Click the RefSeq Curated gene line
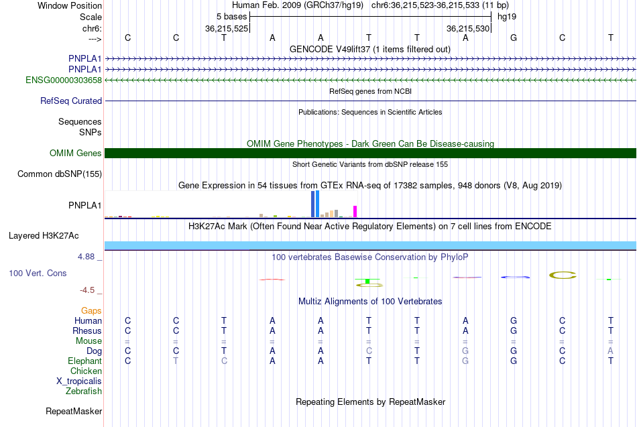The width and height of the screenshot is (637, 427). [x=370, y=101]
